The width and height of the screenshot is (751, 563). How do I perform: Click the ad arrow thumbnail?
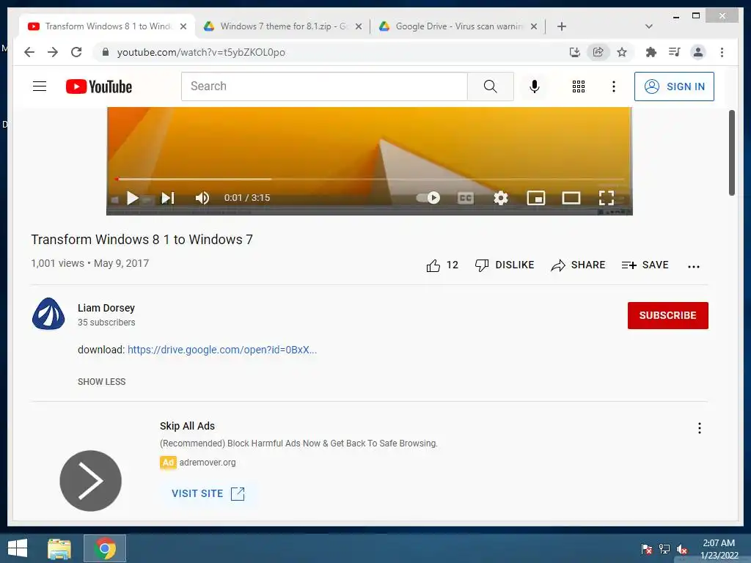pyautogui.click(x=90, y=481)
